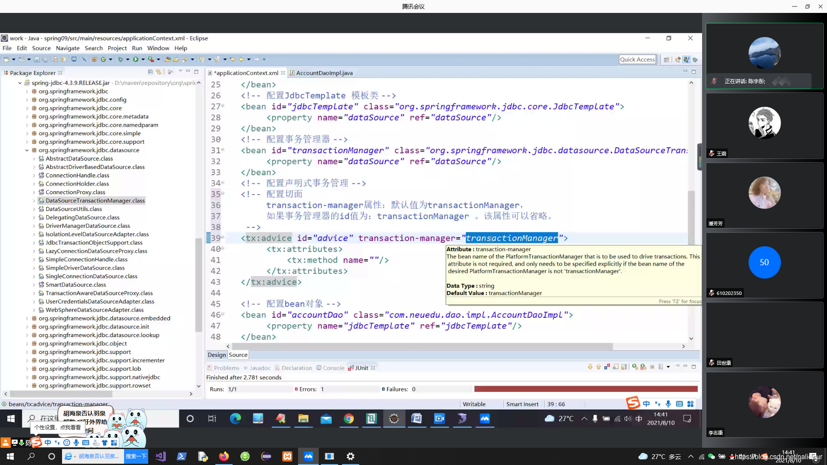
Task: Click participant 610202350 thumbnail
Action: 765,265
